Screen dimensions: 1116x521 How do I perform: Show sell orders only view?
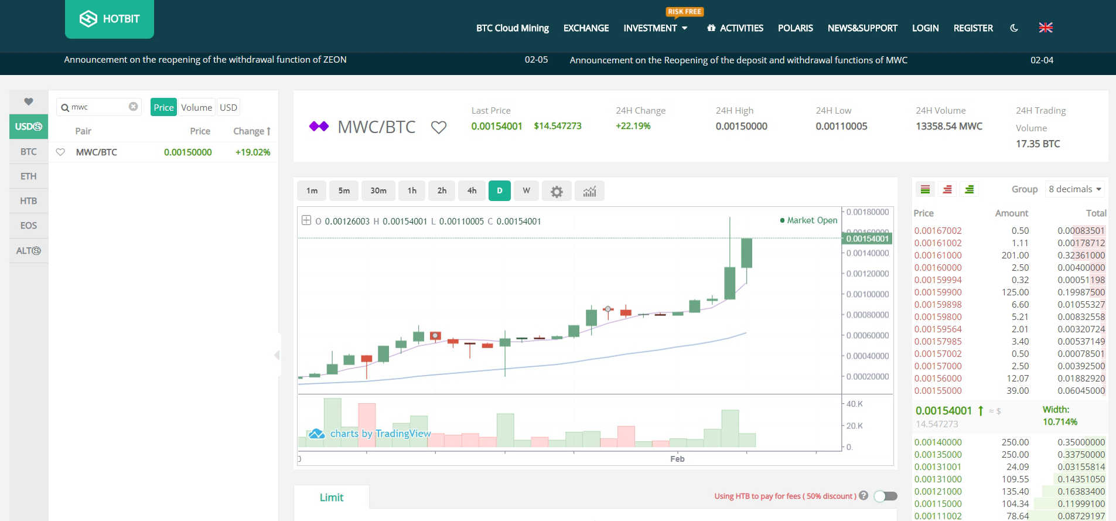tap(947, 189)
